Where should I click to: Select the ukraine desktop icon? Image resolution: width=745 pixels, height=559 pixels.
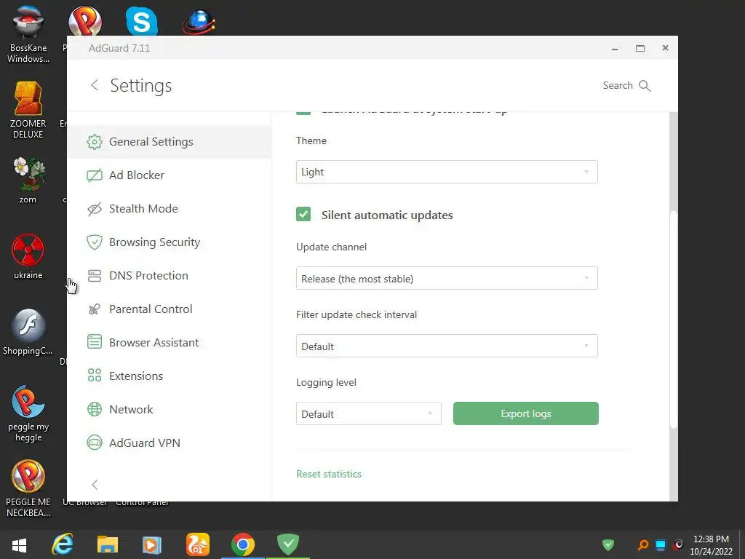28,257
